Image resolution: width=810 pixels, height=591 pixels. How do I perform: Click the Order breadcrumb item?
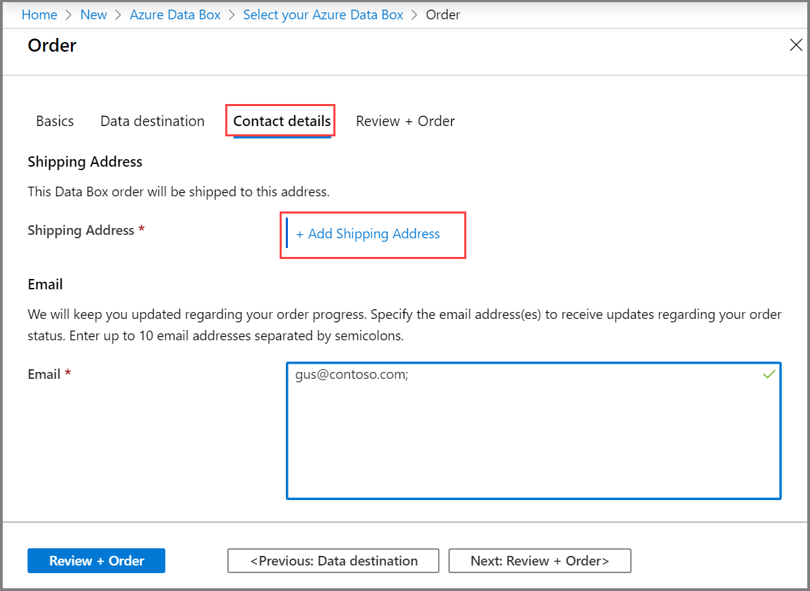(443, 14)
